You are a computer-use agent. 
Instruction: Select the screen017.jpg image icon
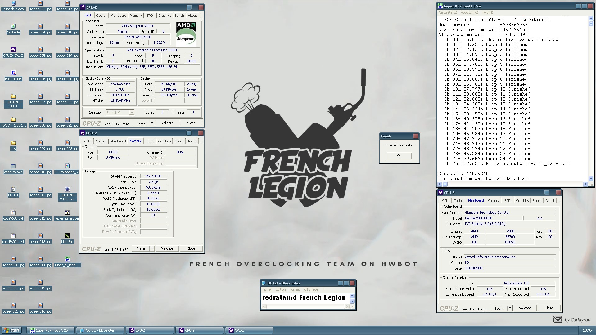(x=67, y=6)
